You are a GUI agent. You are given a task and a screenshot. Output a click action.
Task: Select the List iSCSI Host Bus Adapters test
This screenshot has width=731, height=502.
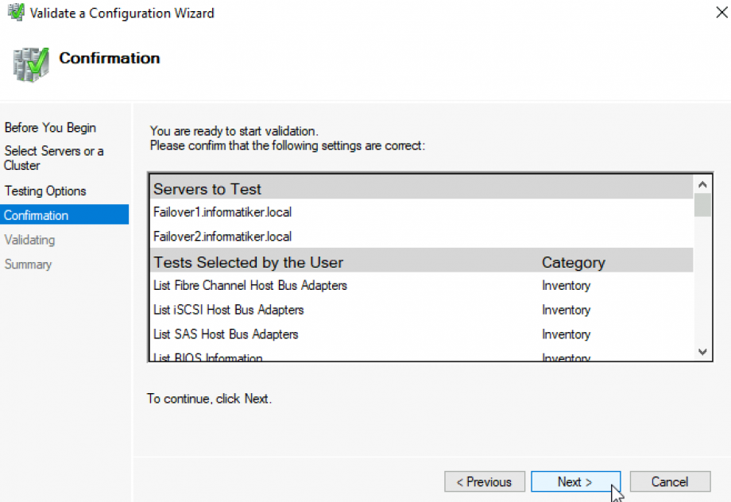coord(230,310)
